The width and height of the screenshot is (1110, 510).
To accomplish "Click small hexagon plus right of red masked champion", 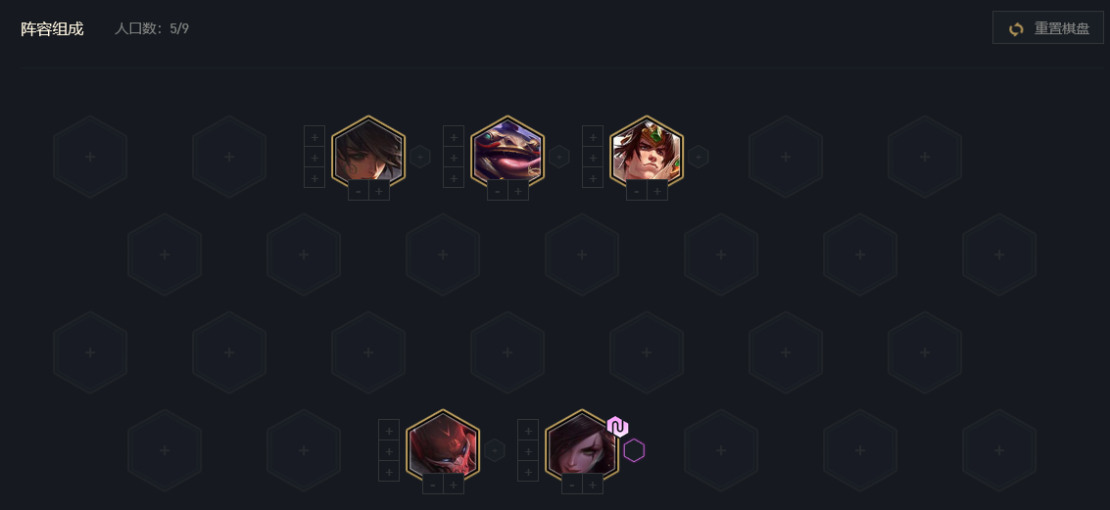I will (494, 450).
